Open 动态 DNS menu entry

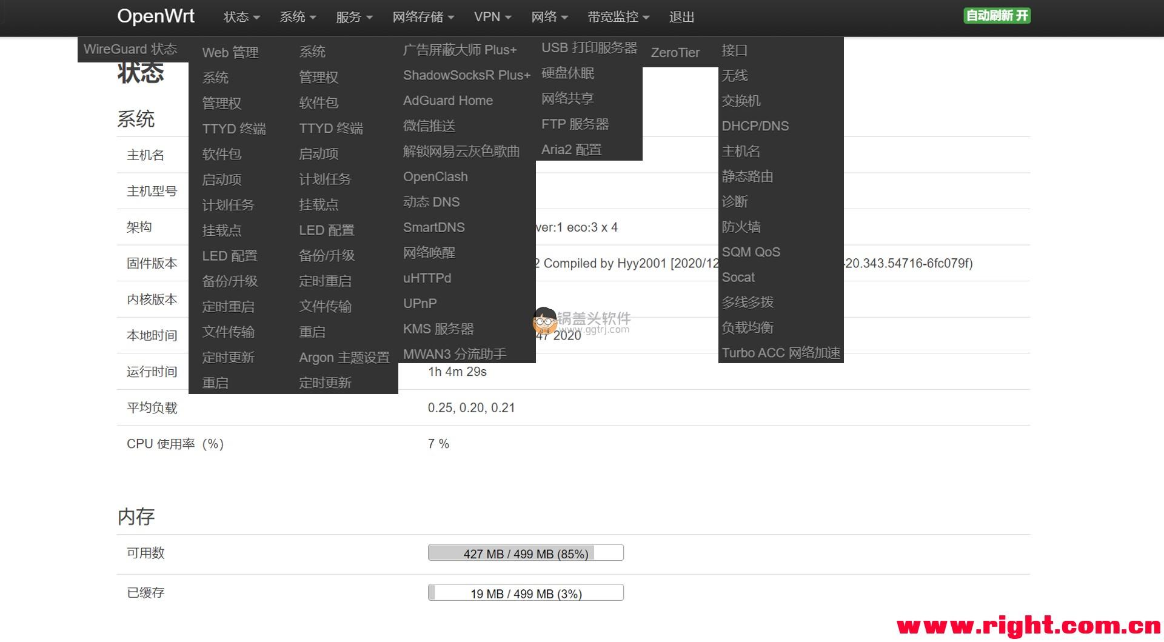point(431,202)
